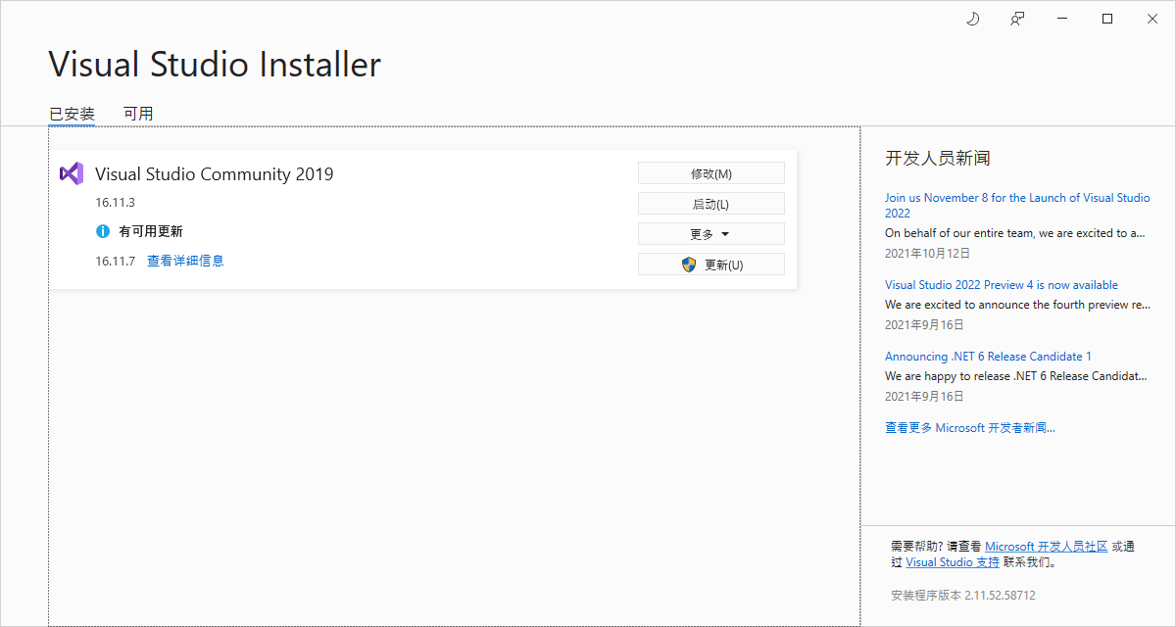
Task: Click the feedback person icon in title bar
Action: tap(1017, 19)
